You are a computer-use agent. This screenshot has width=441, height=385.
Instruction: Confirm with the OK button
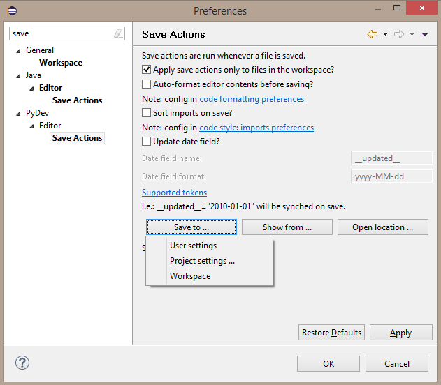coord(328,364)
